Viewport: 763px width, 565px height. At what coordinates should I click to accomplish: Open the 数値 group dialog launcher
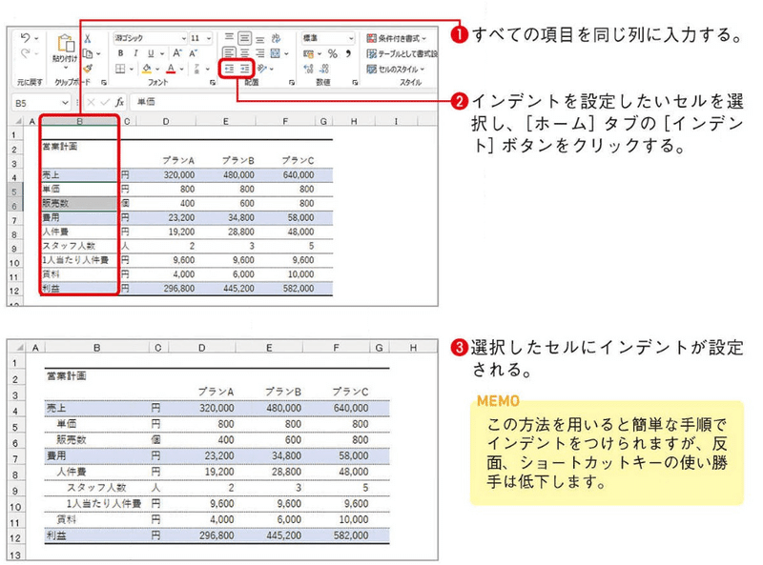click(x=355, y=83)
